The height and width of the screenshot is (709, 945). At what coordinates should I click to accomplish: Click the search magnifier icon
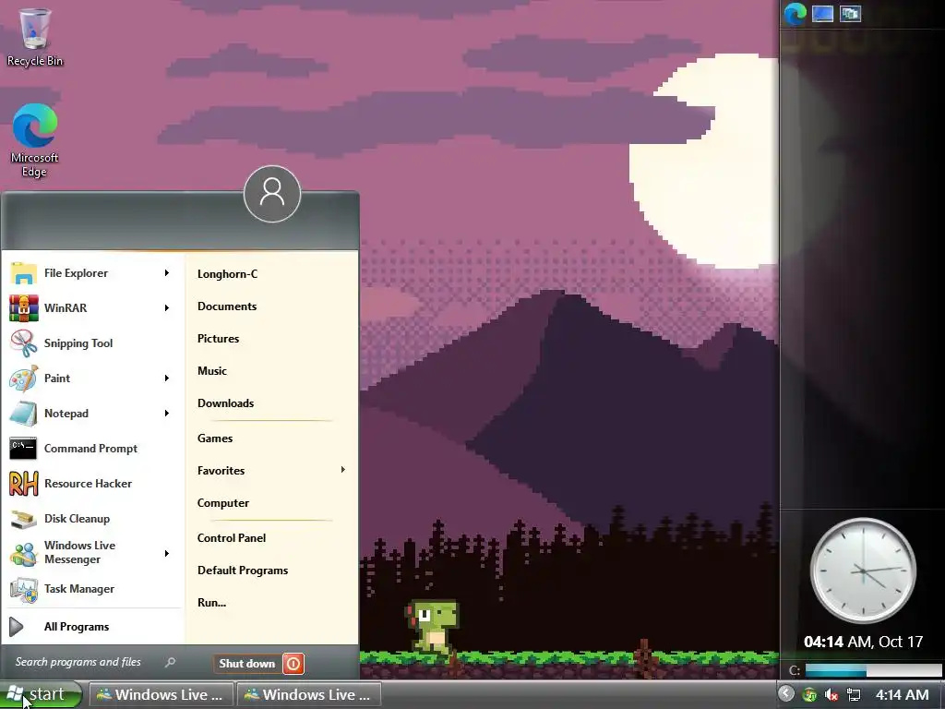pyautogui.click(x=170, y=663)
